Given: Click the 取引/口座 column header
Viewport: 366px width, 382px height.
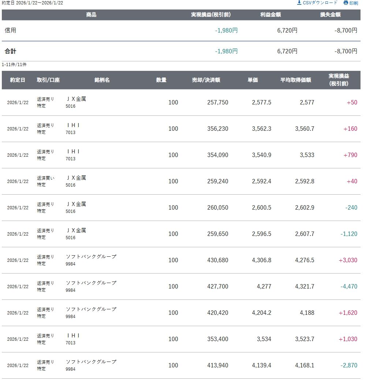Looking at the screenshot, I should (x=48, y=80).
